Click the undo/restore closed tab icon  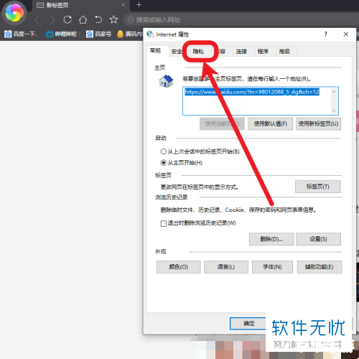[x=98, y=19]
